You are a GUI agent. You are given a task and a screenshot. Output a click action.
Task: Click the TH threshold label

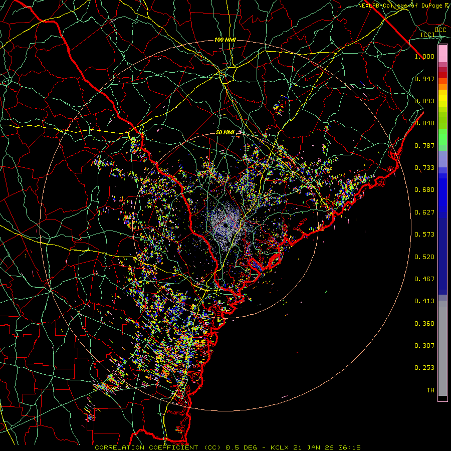pyautogui.click(x=430, y=390)
